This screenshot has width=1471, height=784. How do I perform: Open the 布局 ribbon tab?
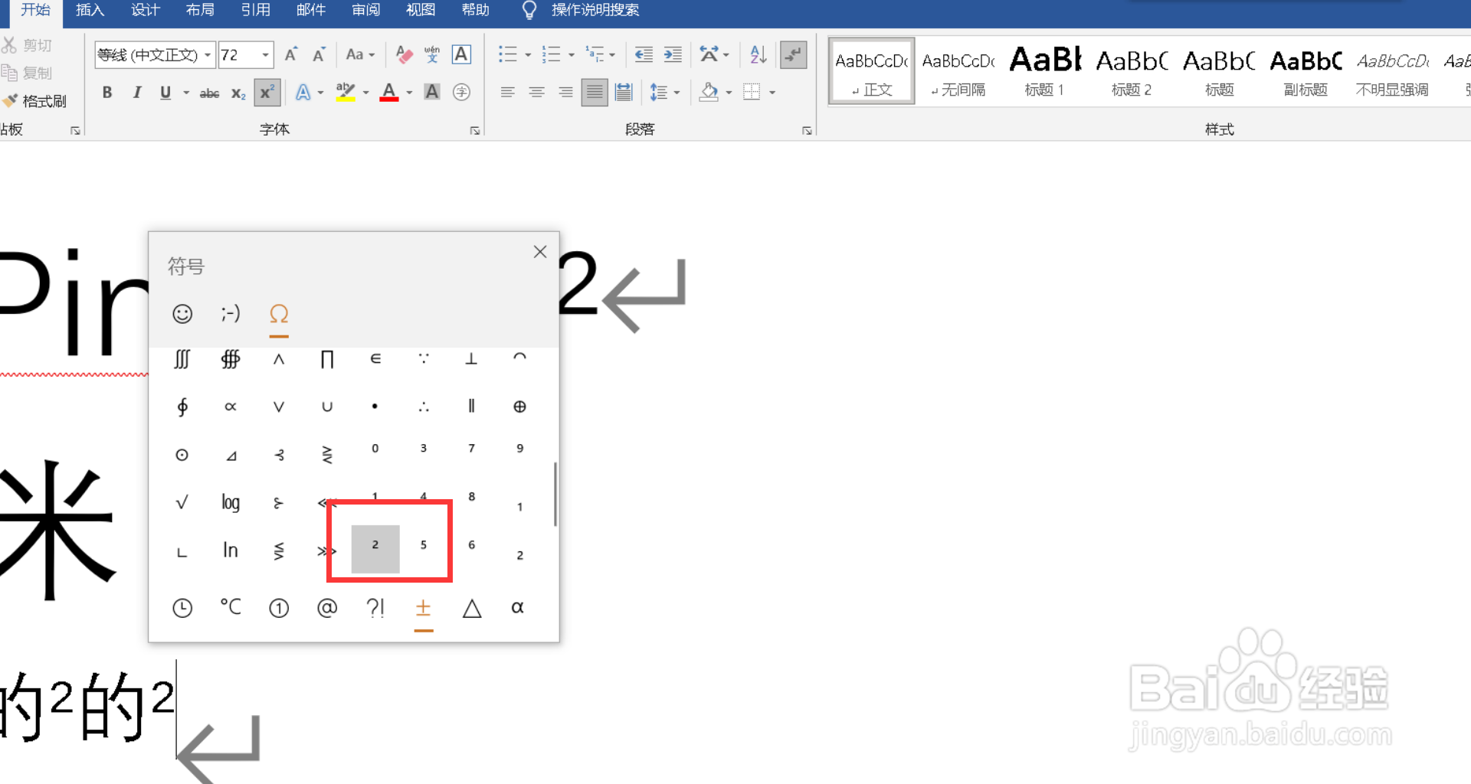tap(200, 10)
